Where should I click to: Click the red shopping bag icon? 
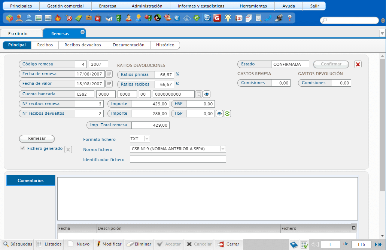[98, 18]
